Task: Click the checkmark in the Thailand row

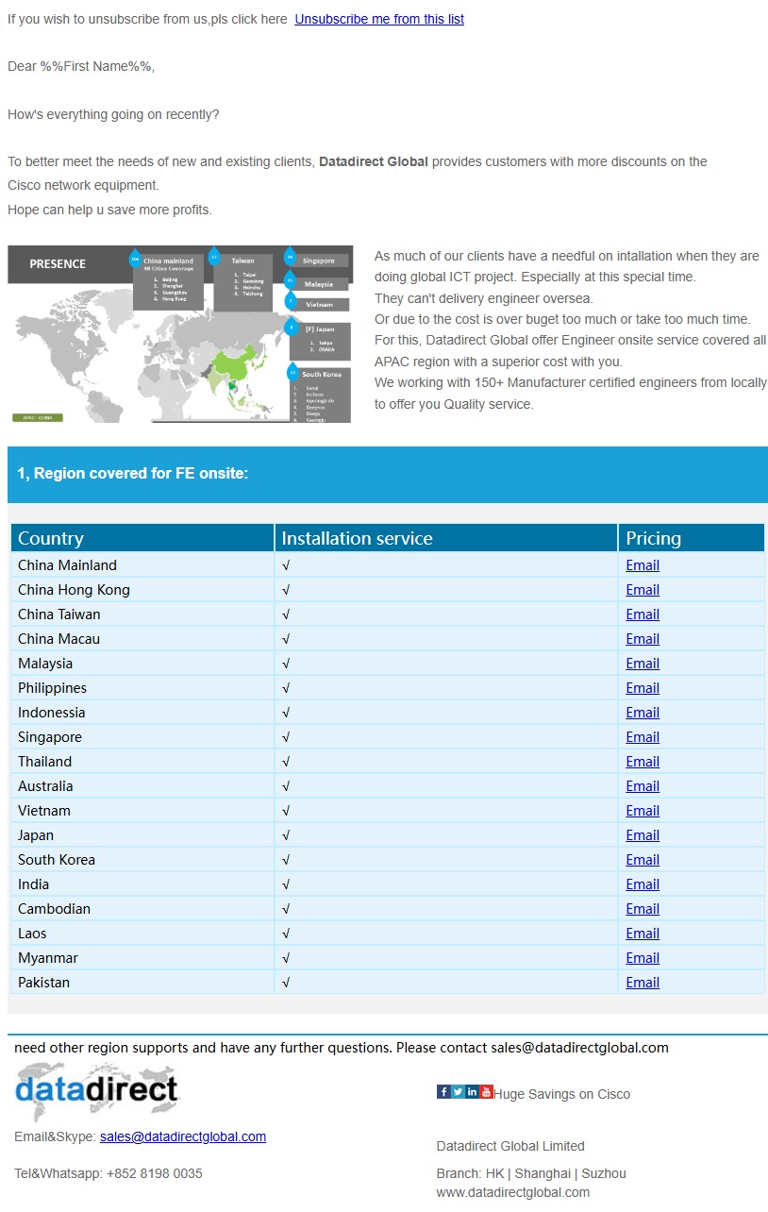Action: pyautogui.click(x=286, y=762)
